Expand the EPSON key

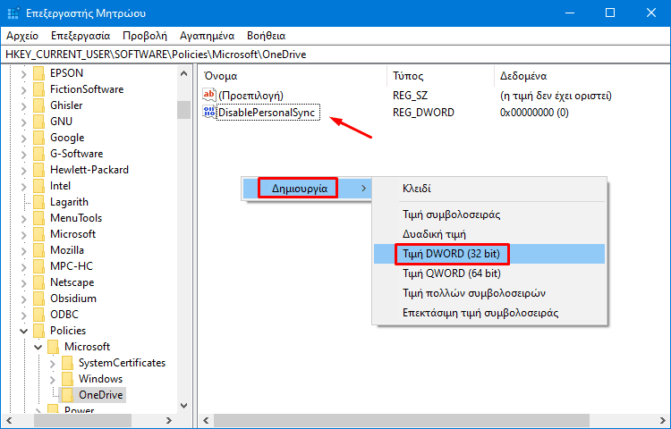coord(24,74)
